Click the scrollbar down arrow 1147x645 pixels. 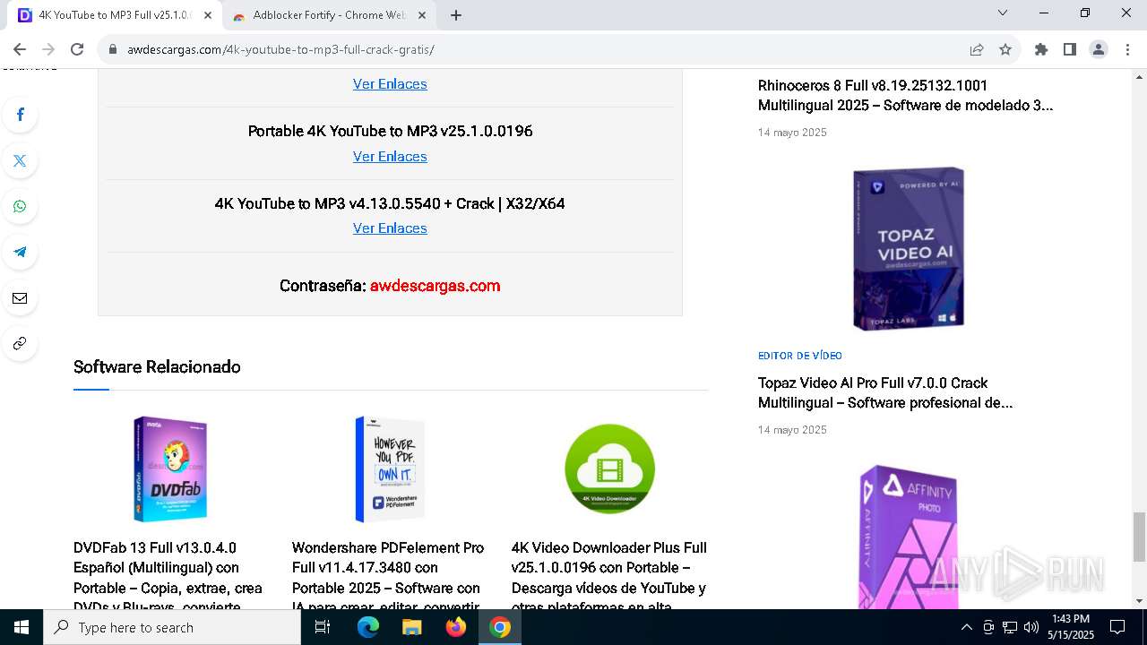point(1139,601)
